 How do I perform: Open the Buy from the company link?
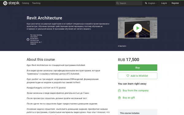(x=136, y=90)
